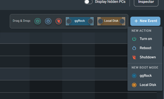This screenshot has width=164, height=99.
Task: Click left handle of ggRock block
Action: point(69,21)
